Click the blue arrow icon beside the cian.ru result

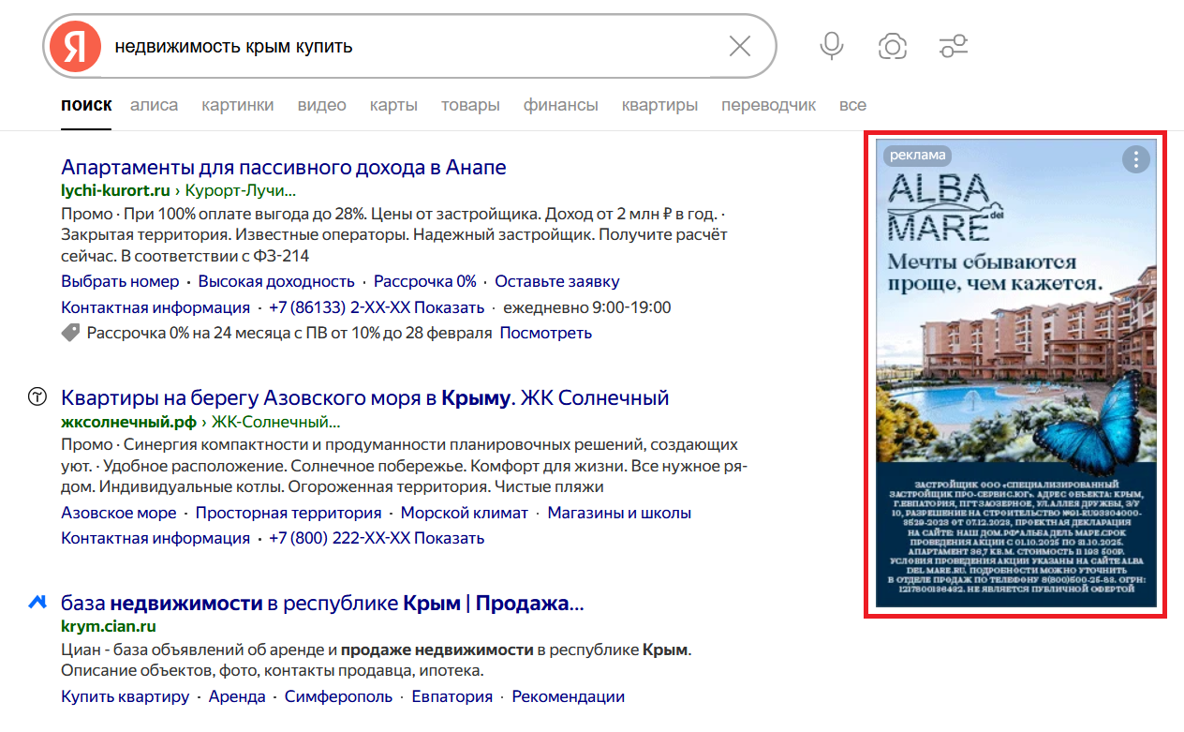[36, 604]
